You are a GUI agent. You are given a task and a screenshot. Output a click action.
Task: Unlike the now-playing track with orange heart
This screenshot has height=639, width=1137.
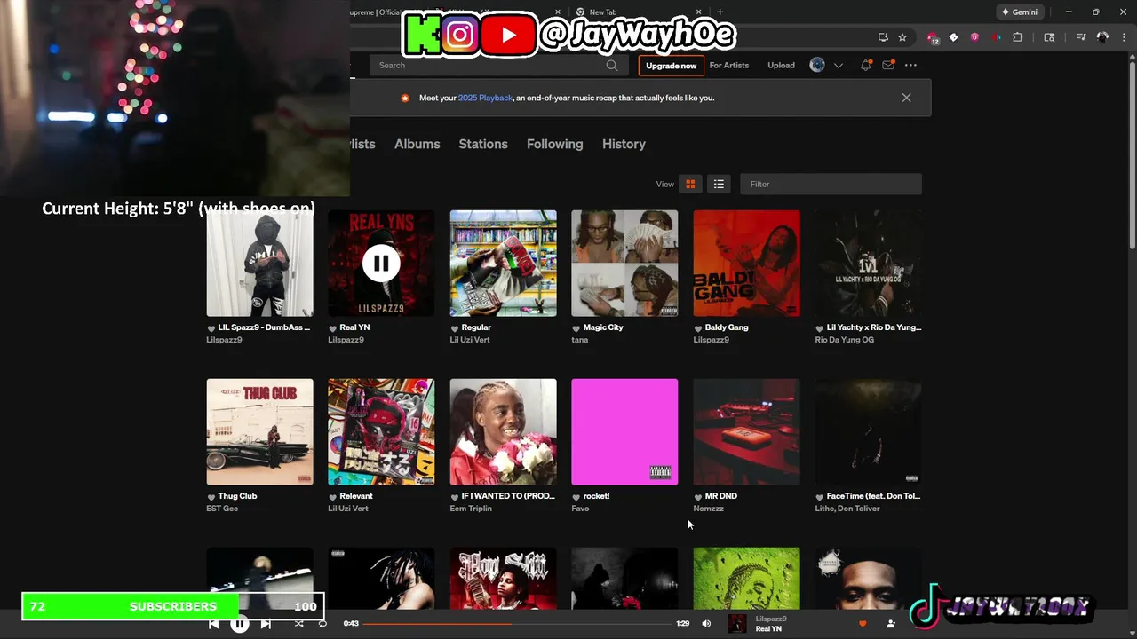tap(862, 624)
